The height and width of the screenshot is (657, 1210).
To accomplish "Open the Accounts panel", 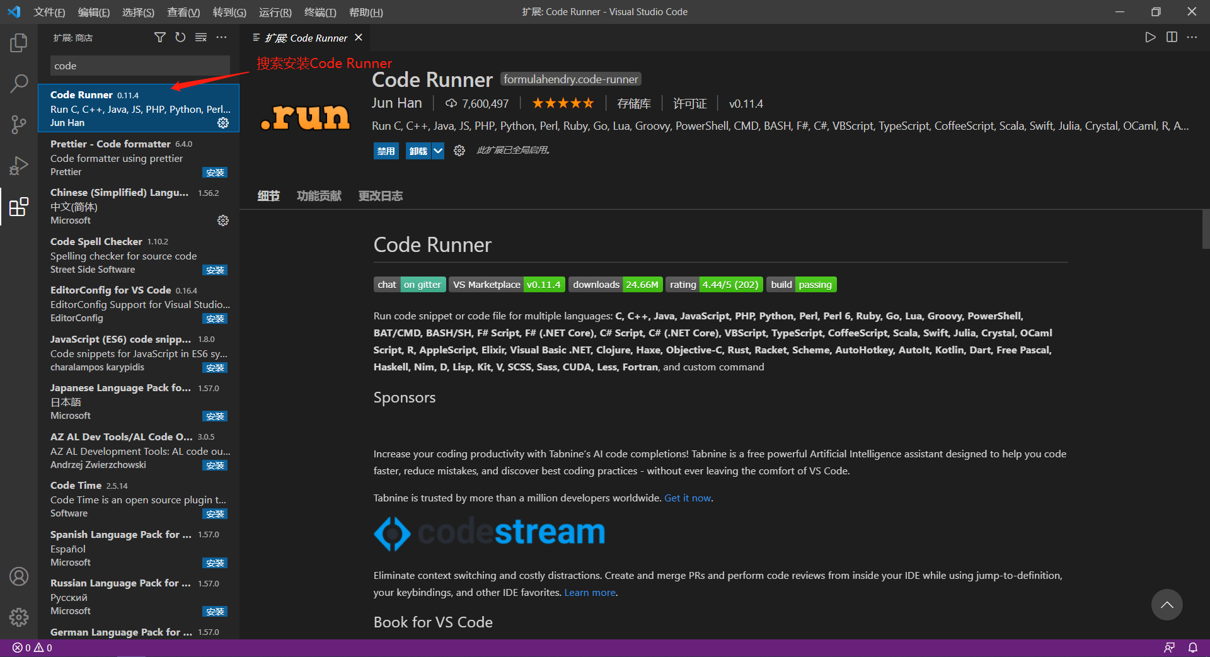I will pos(18,576).
